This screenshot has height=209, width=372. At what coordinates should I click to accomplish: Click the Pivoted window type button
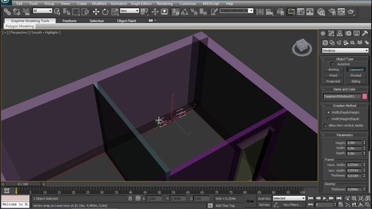click(x=356, y=75)
